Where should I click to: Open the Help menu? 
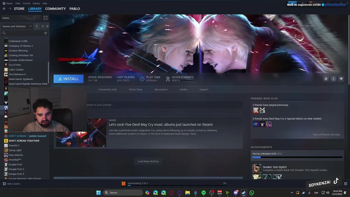click(x=45, y=3)
